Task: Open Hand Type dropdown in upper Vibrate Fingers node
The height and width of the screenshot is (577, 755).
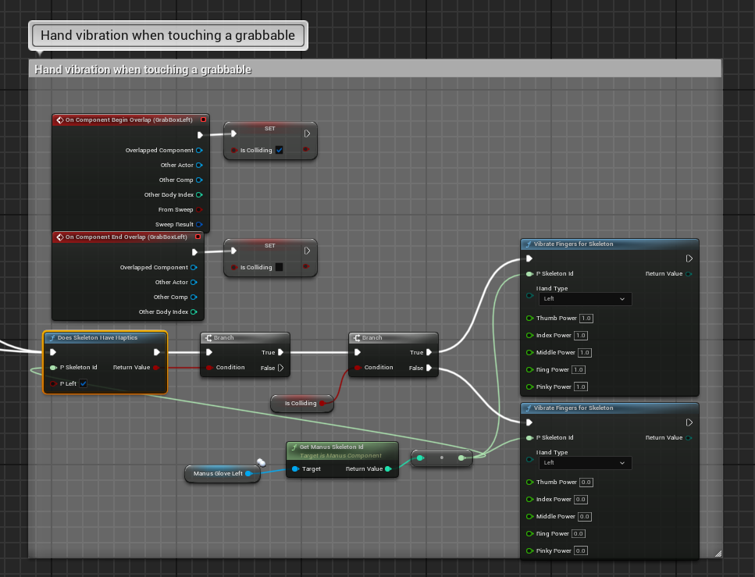Action: pos(584,299)
